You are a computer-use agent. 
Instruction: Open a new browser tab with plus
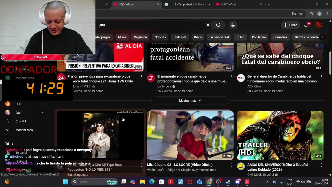[269, 4]
